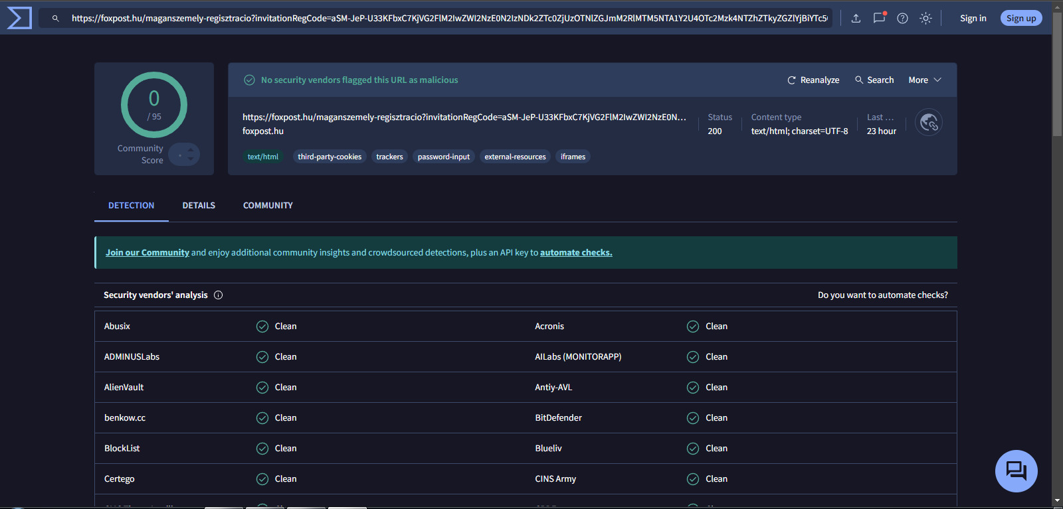Viewport: 1063px width, 509px height.
Task: Click the Clean check icon for Antiy-AVL
Action: [693, 388]
